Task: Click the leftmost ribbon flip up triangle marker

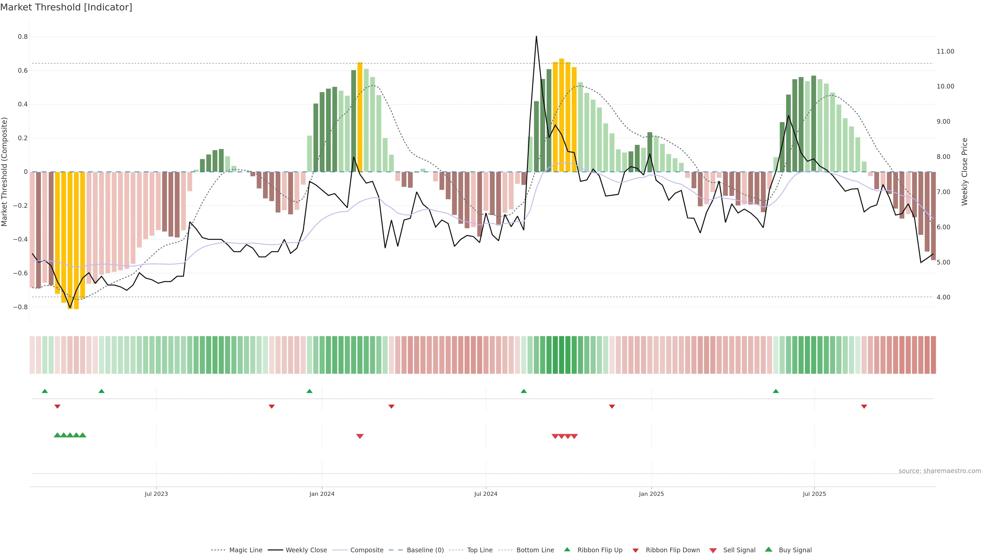Action: click(45, 391)
